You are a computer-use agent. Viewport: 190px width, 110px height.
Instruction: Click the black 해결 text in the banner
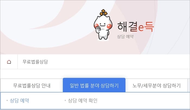click(127, 27)
